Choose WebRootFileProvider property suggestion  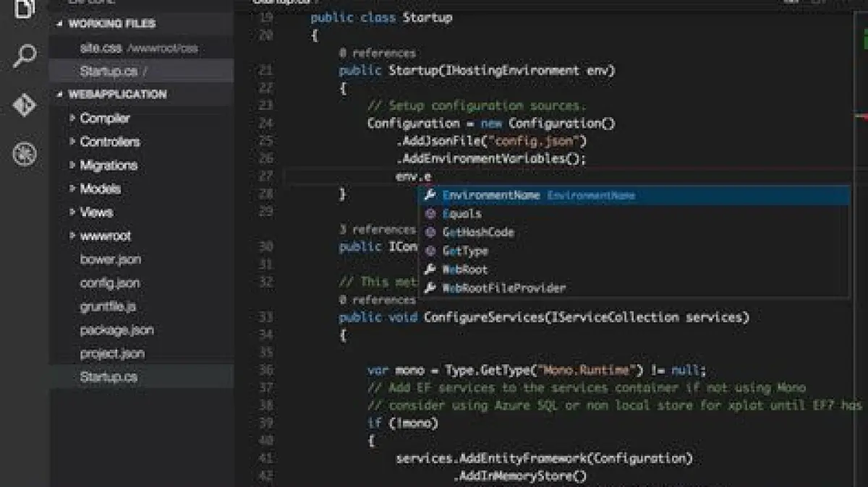tap(503, 288)
